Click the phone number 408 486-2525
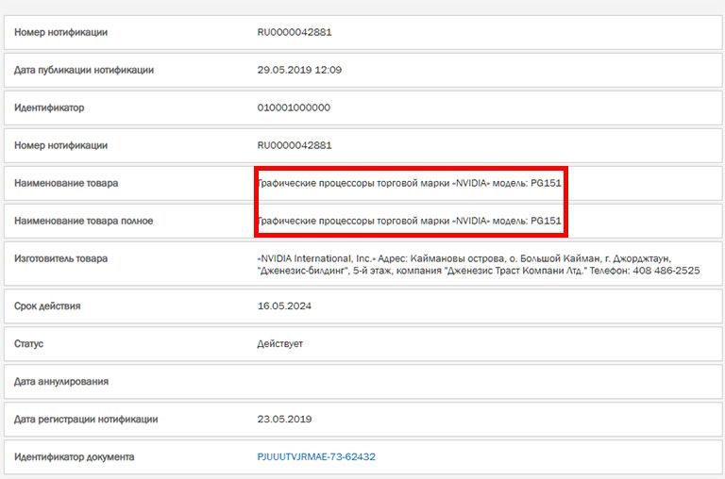Viewport: 725px width, 479px height. [665, 271]
